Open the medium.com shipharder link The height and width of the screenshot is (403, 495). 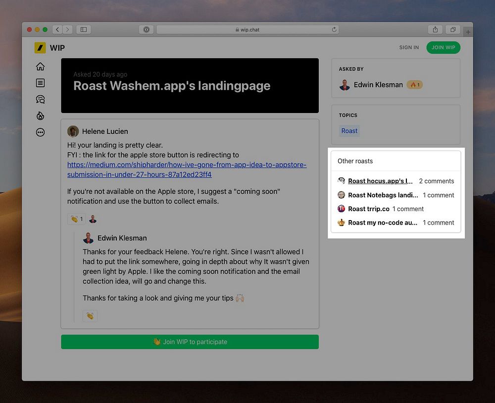coord(187,170)
